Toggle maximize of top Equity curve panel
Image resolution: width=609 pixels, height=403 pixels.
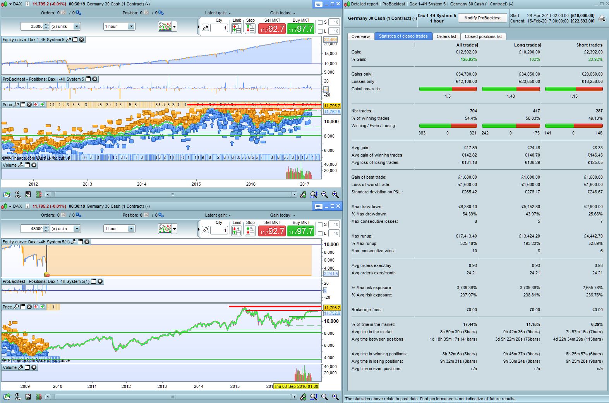75,40
